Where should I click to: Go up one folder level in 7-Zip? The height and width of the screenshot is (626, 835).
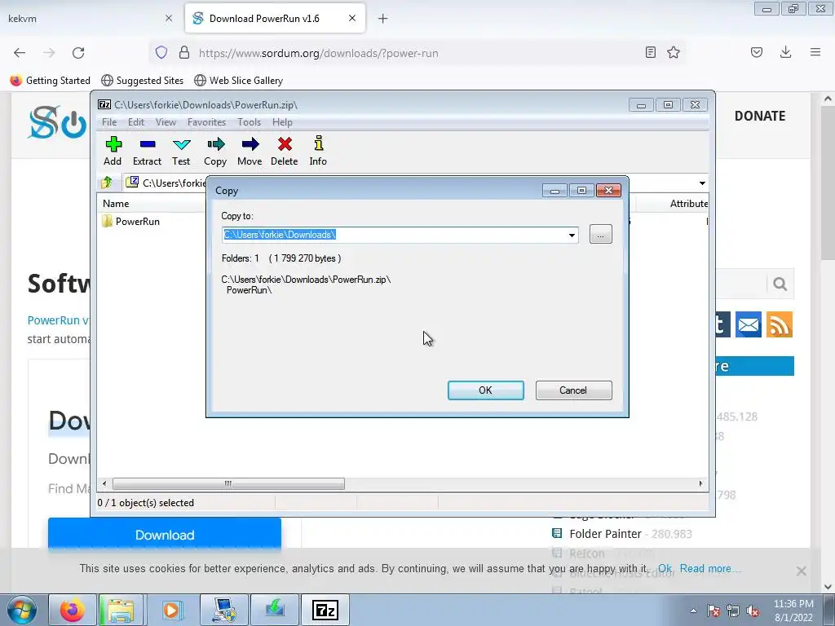click(x=107, y=183)
